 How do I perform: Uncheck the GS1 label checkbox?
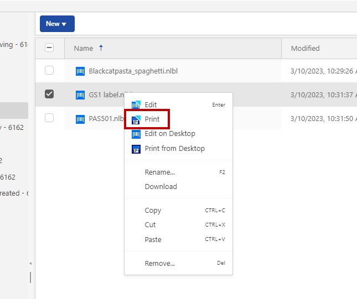[49, 95]
